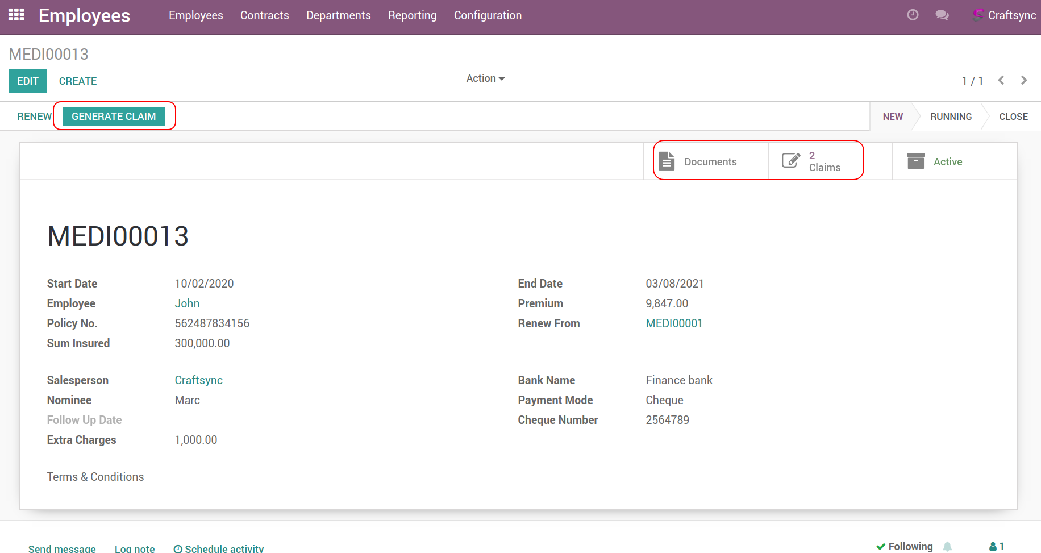The width and height of the screenshot is (1041, 553).
Task: Go to next record arrow
Action: [1024, 81]
